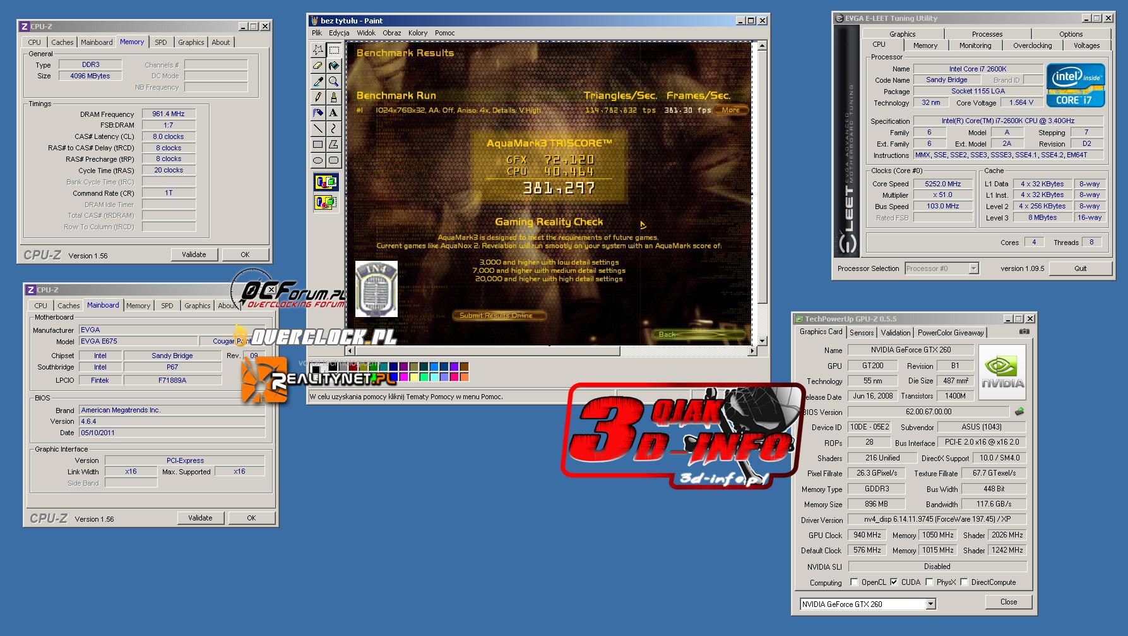
Task: Open the SPD tab in CPU-Z Mainboard window
Action: [167, 306]
